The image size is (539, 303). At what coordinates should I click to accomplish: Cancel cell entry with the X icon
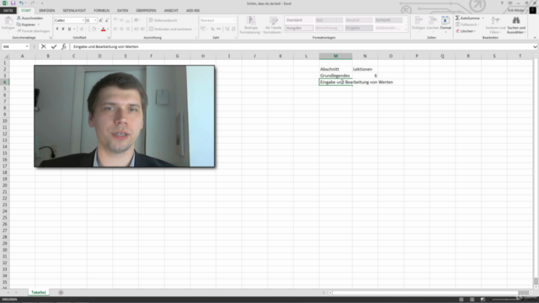tap(44, 46)
